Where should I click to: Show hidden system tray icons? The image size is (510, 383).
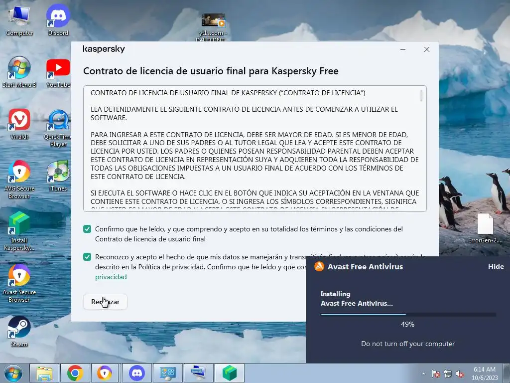click(x=423, y=374)
